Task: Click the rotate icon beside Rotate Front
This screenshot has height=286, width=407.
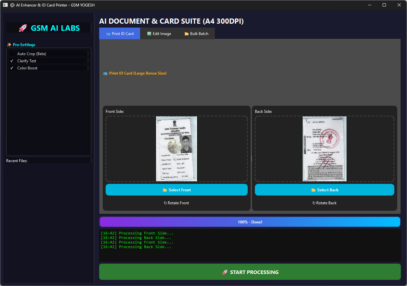Action: coord(165,203)
